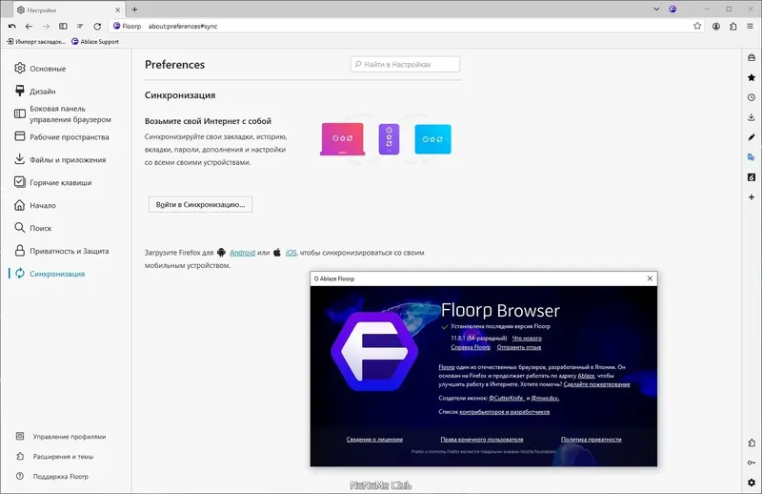Click the Floorp hexagon logo in about dialog
Viewport: 762px width, 494px height.
point(374,351)
